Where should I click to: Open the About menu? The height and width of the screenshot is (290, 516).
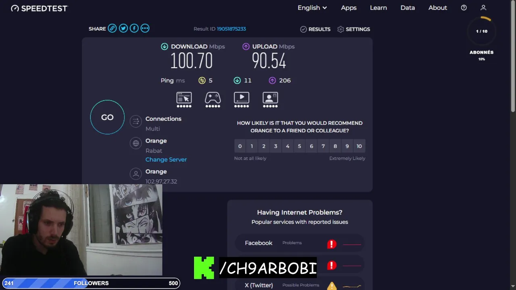tap(437, 8)
